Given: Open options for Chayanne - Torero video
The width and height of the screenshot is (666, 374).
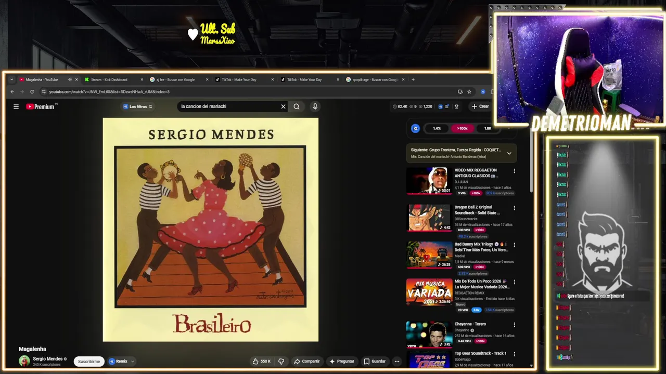Looking at the screenshot, I should [x=515, y=325].
